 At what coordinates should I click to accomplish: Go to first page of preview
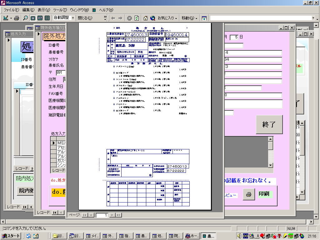click(x=85, y=215)
